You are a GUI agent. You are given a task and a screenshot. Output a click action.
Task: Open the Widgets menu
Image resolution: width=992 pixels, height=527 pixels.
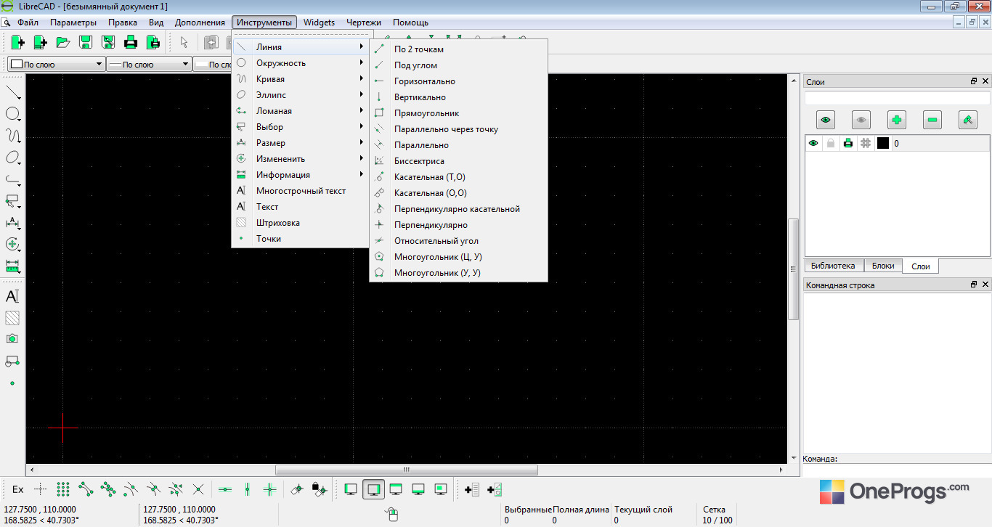tap(320, 23)
